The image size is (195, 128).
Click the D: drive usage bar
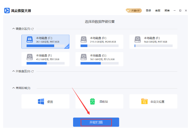(100, 46)
